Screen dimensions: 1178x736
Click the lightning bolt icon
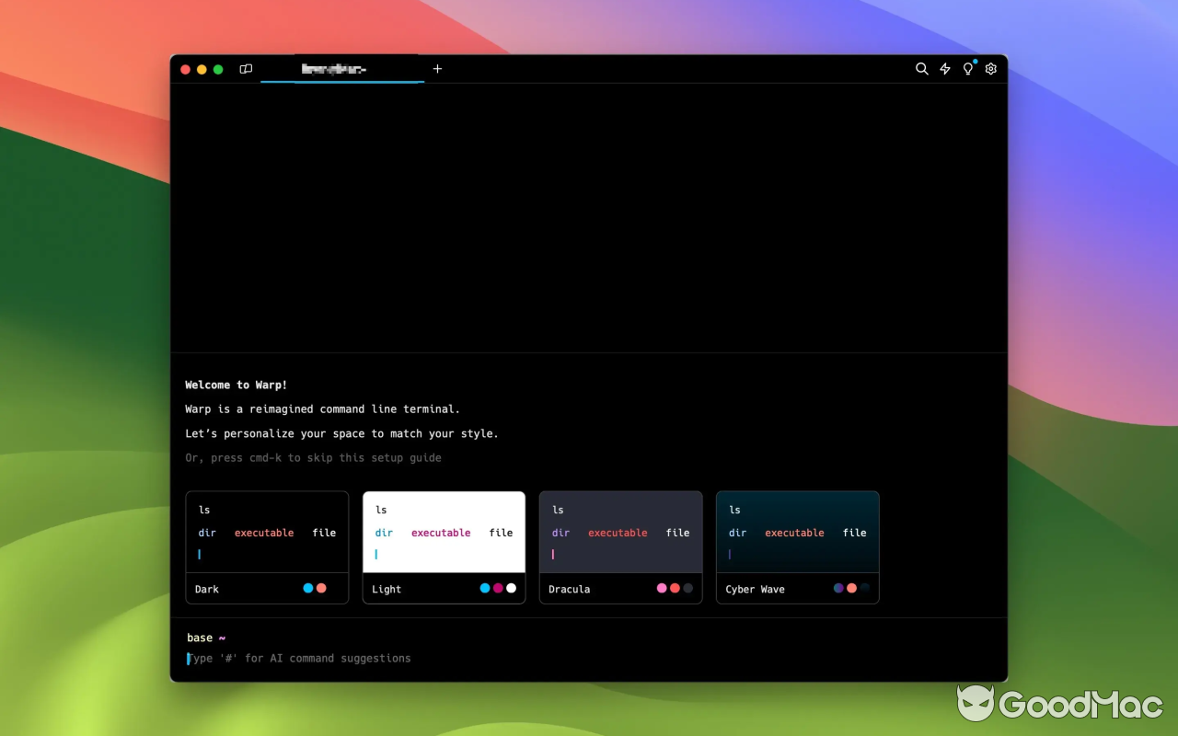945,69
